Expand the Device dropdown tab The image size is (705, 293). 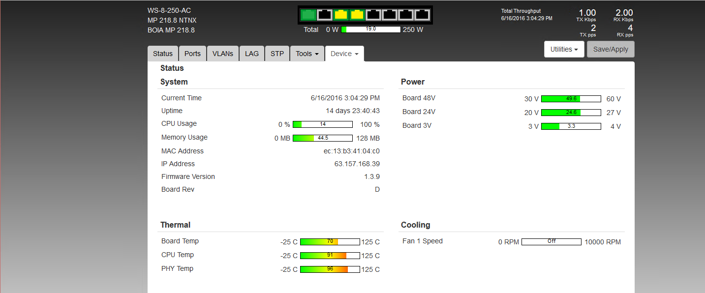pos(344,54)
